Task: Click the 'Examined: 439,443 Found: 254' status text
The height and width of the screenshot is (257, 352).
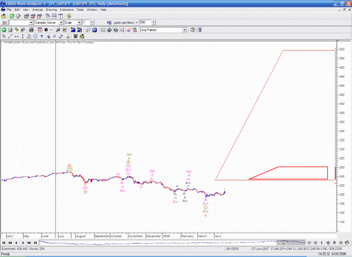Action: (23, 249)
